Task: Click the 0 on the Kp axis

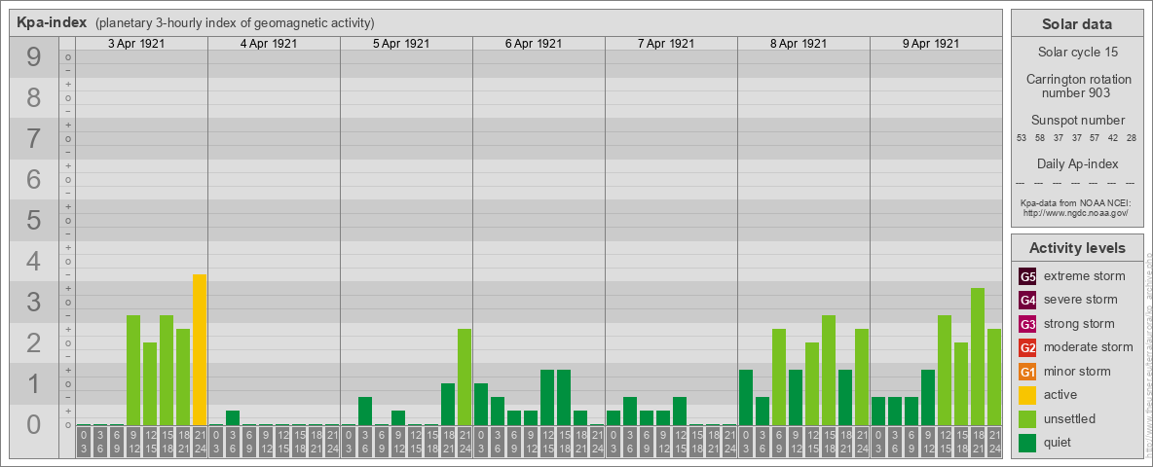Action: (33, 424)
